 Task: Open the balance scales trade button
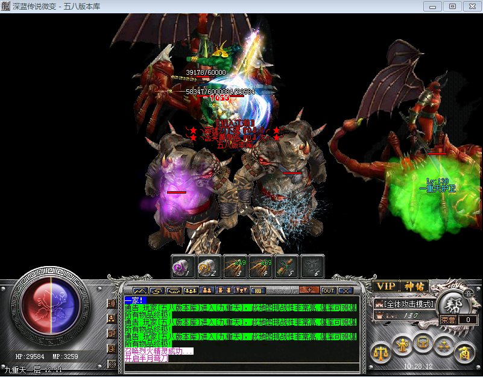coord(380,353)
